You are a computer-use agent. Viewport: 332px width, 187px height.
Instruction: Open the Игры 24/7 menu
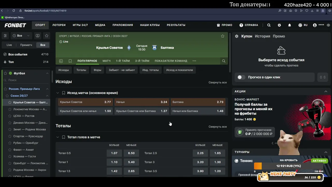pos(80,25)
